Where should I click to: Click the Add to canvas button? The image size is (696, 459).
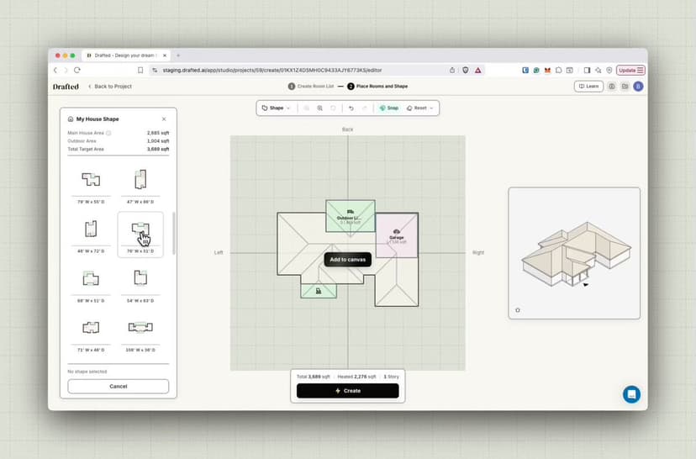[x=347, y=259]
